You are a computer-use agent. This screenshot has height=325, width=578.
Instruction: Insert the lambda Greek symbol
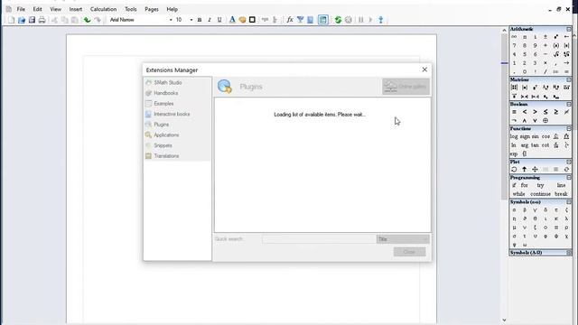click(566, 218)
